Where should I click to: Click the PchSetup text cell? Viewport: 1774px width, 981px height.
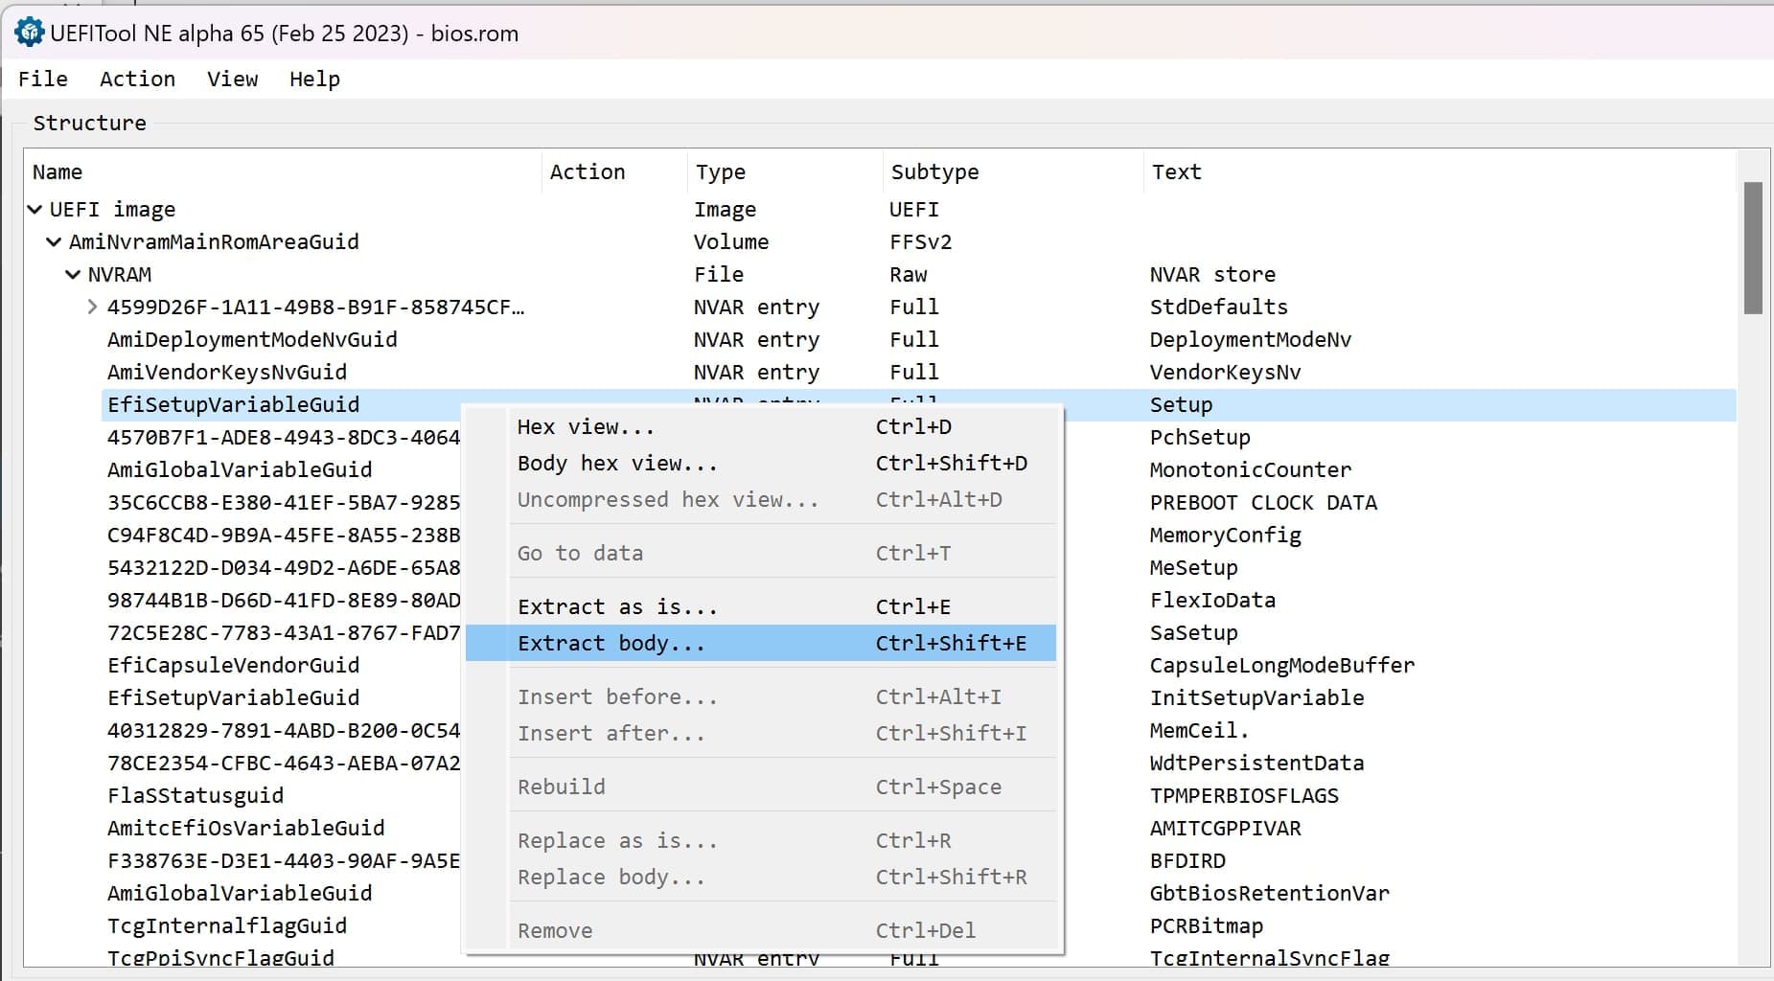coord(1200,437)
